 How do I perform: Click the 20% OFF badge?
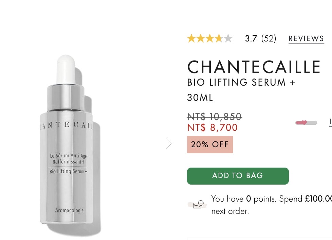click(x=210, y=144)
